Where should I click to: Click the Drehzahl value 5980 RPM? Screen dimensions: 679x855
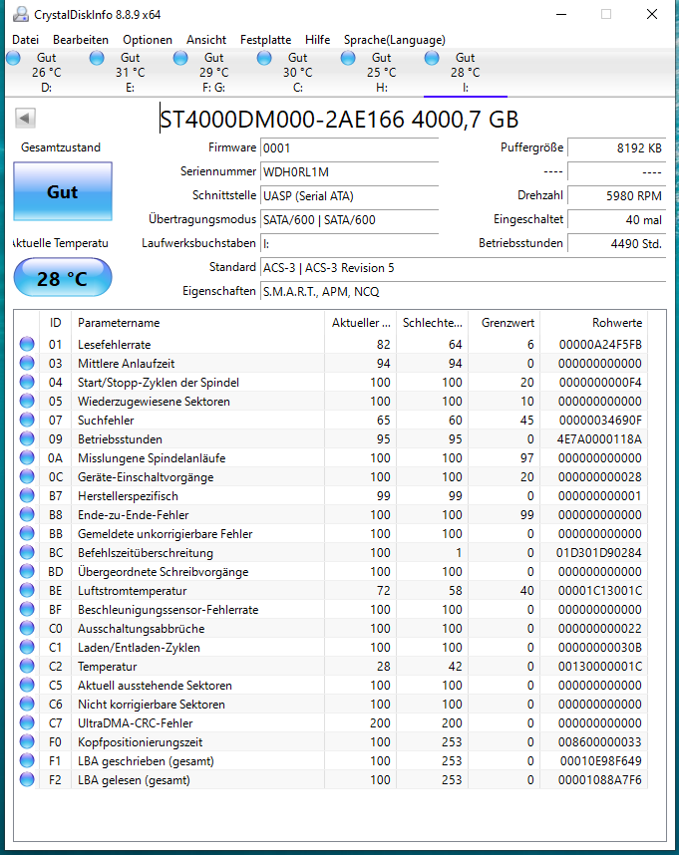pos(617,195)
